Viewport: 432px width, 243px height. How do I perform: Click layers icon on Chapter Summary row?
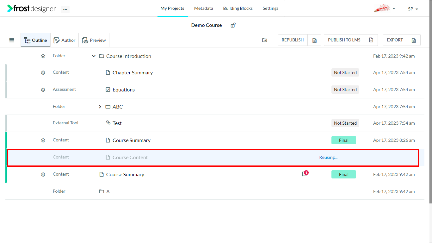coord(43,72)
